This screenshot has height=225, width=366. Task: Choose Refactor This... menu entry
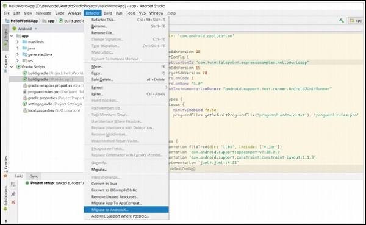[126, 20]
